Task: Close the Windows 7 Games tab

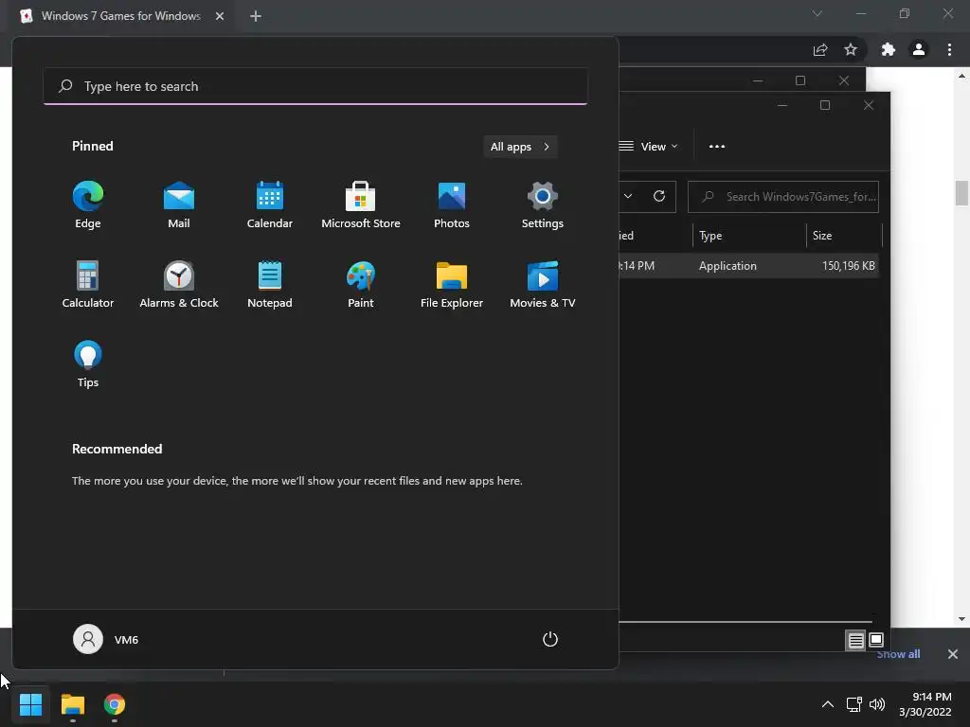Action: (220, 16)
